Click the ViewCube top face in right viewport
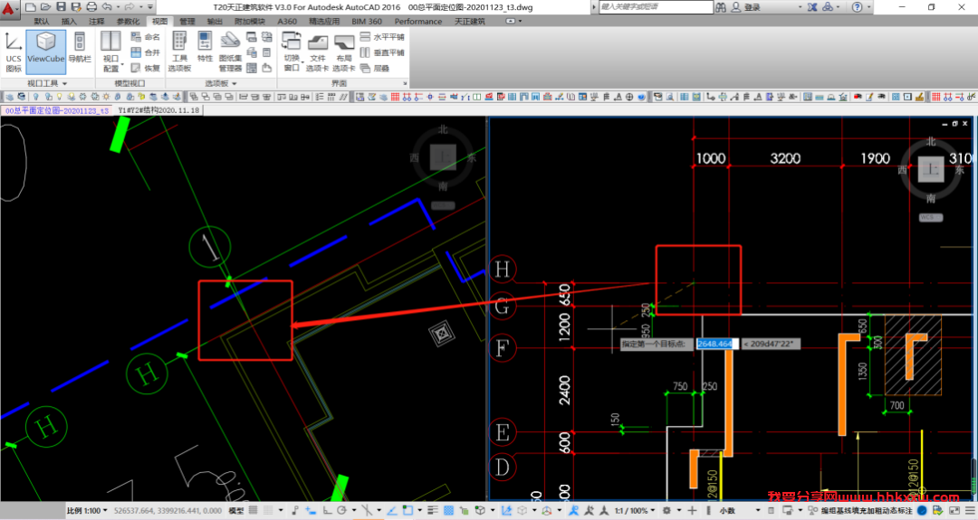Screen dimensions: 978x520 [931, 169]
